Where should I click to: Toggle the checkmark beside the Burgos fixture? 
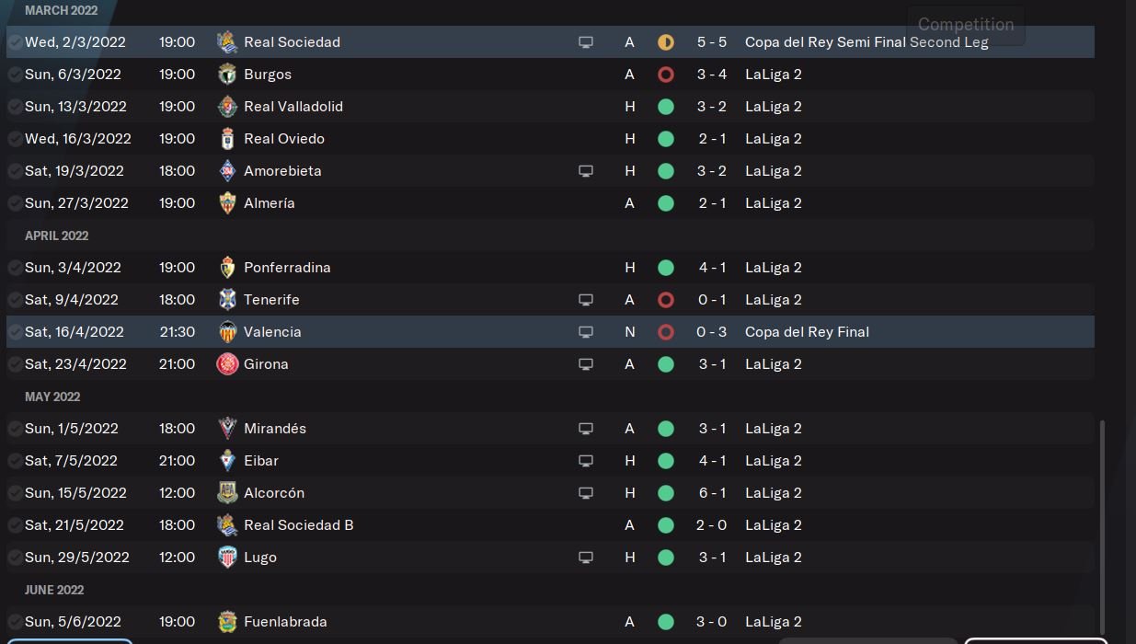15,75
